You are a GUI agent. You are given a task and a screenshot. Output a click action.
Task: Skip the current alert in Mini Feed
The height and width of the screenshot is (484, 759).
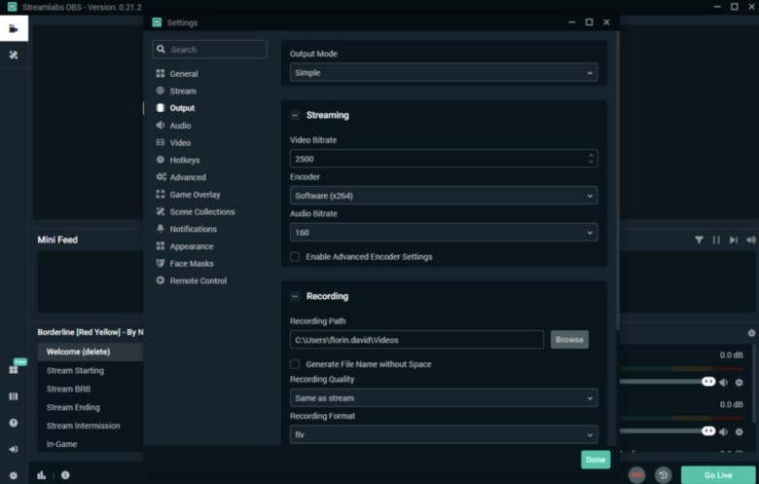click(x=734, y=240)
